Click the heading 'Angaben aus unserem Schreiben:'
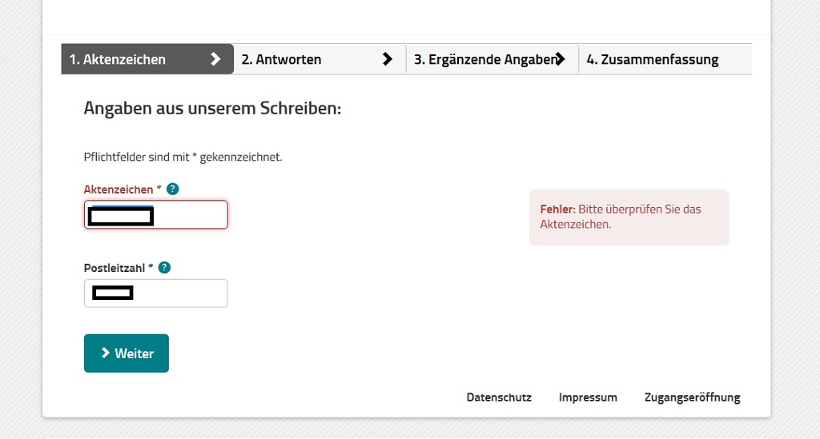The width and height of the screenshot is (820, 439). point(212,109)
